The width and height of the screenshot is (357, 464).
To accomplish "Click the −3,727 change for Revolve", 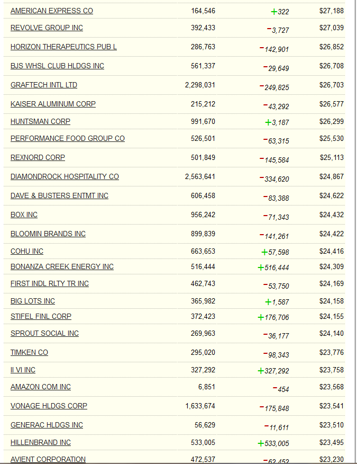I will [x=278, y=30].
